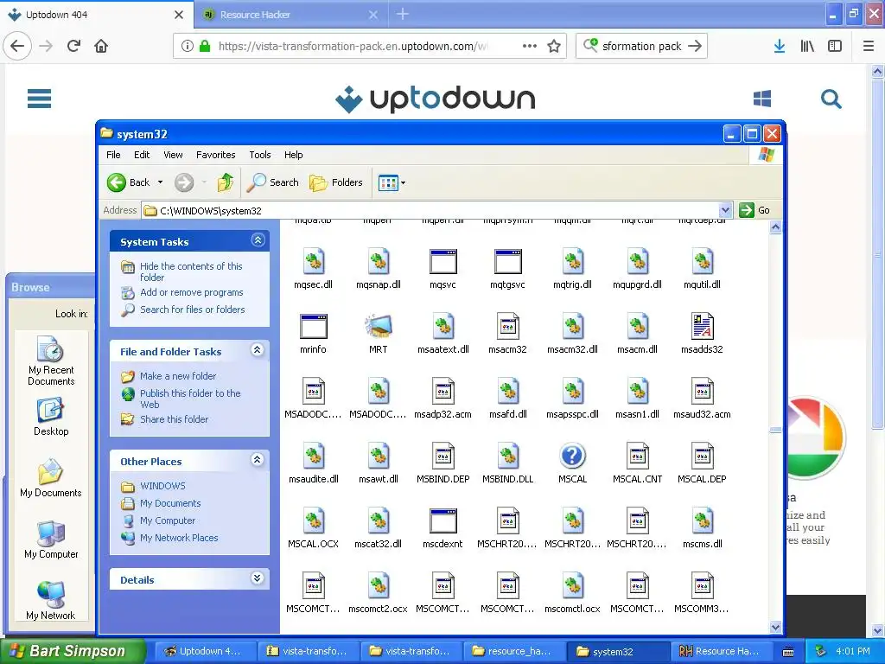Select the MSCAL.CNT file icon
This screenshot has width=885, height=664.
pos(638,456)
